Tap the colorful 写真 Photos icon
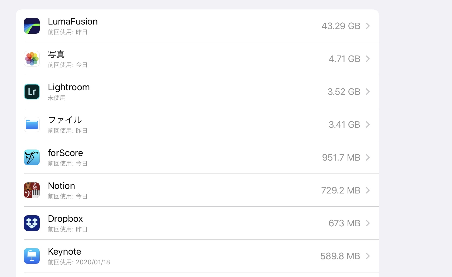 tap(32, 59)
